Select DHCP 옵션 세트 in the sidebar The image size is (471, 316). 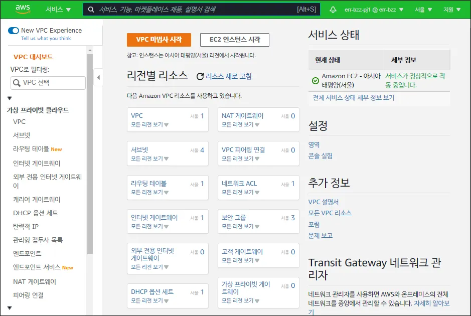point(36,213)
